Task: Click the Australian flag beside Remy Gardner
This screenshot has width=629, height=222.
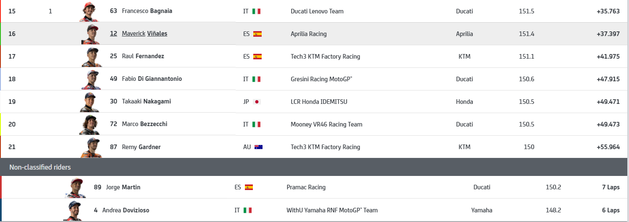Action: point(258,147)
